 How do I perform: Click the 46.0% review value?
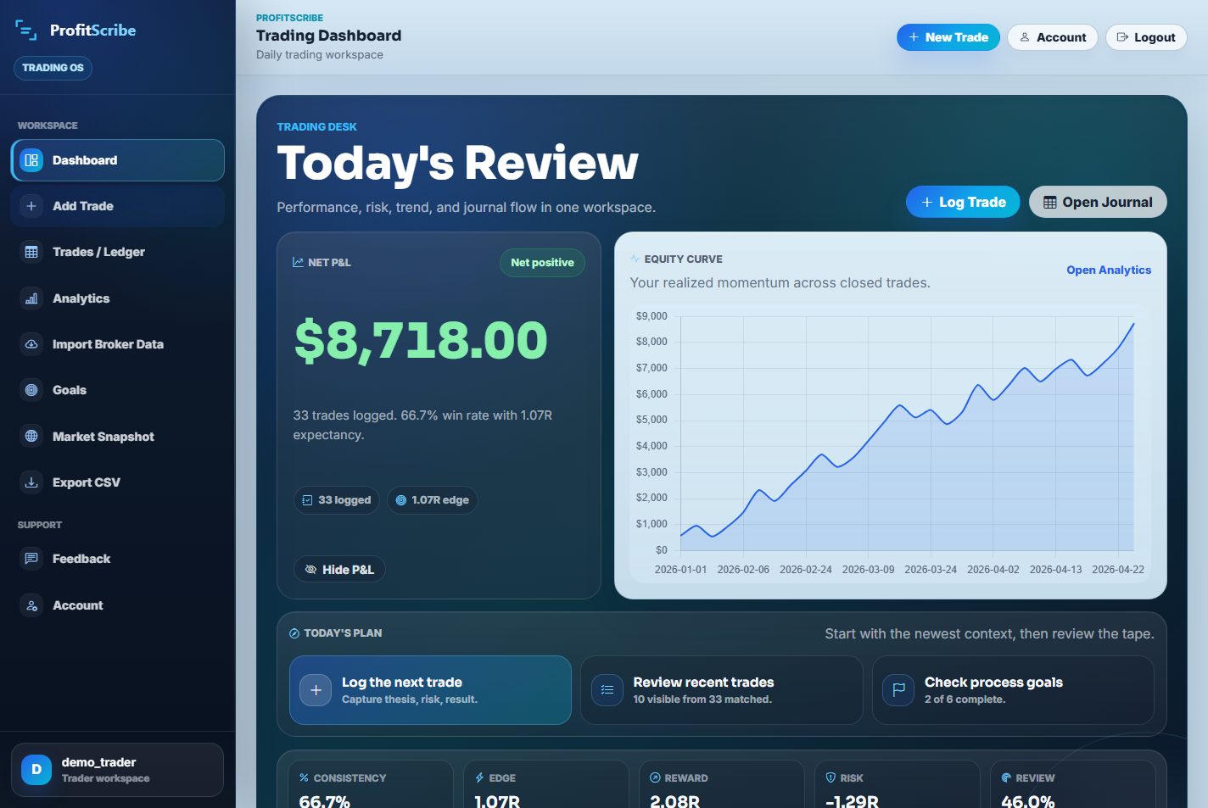[x=1027, y=801]
